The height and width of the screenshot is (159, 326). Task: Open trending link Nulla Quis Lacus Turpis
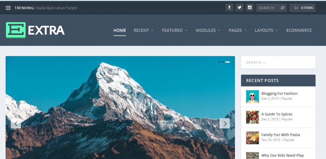57,8
